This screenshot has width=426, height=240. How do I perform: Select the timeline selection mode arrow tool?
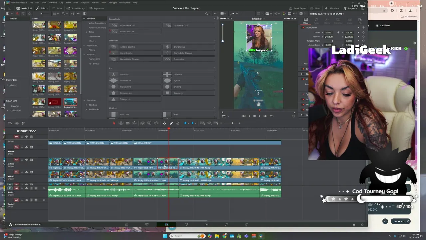pyautogui.click(x=114, y=123)
